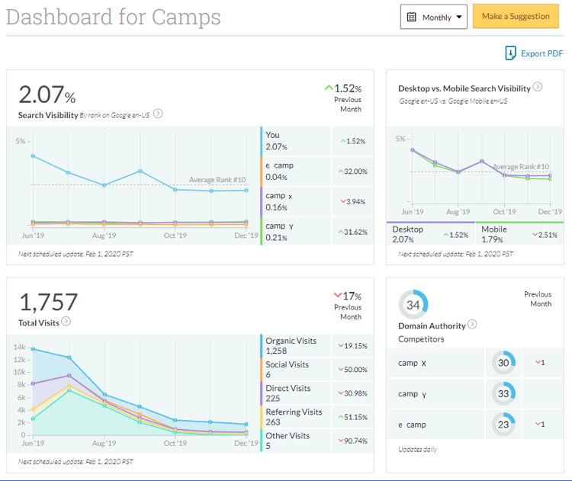Open Search Visibility info arrow icon

(x=158, y=114)
